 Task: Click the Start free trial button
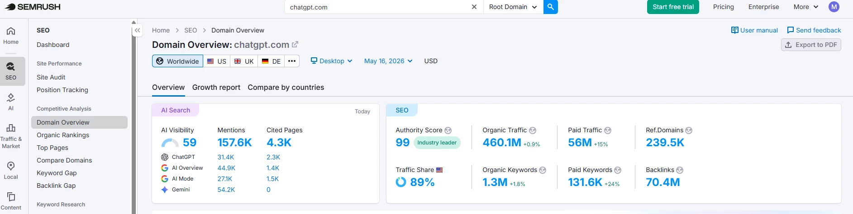[x=673, y=7]
